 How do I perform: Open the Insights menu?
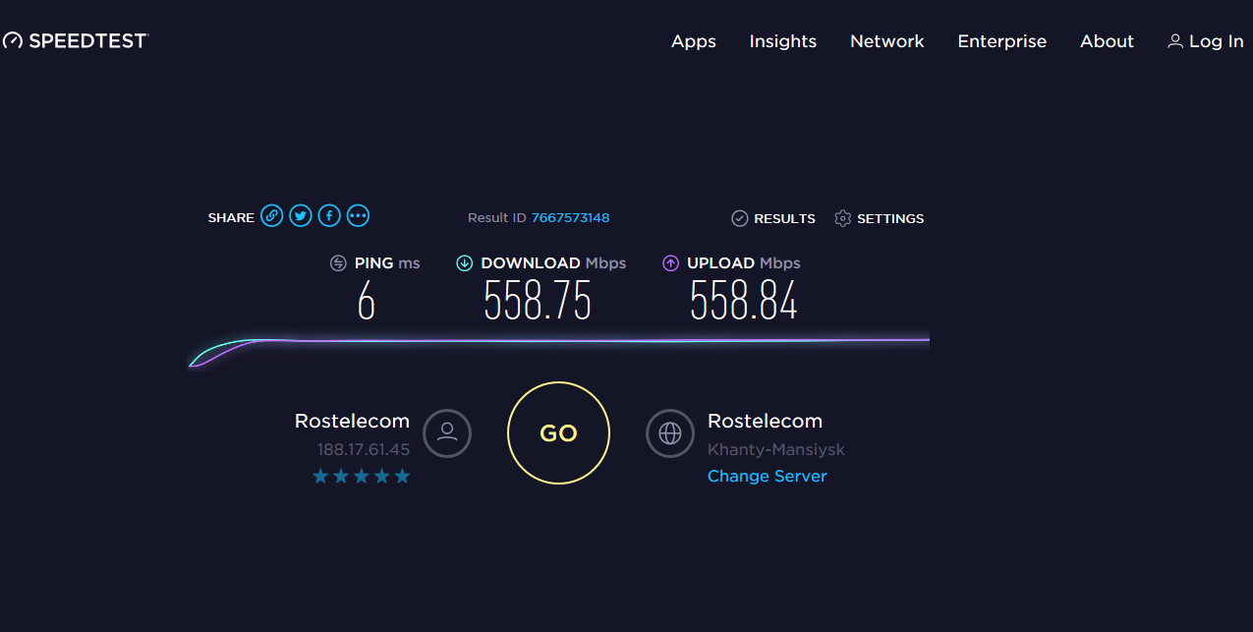tap(782, 41)
